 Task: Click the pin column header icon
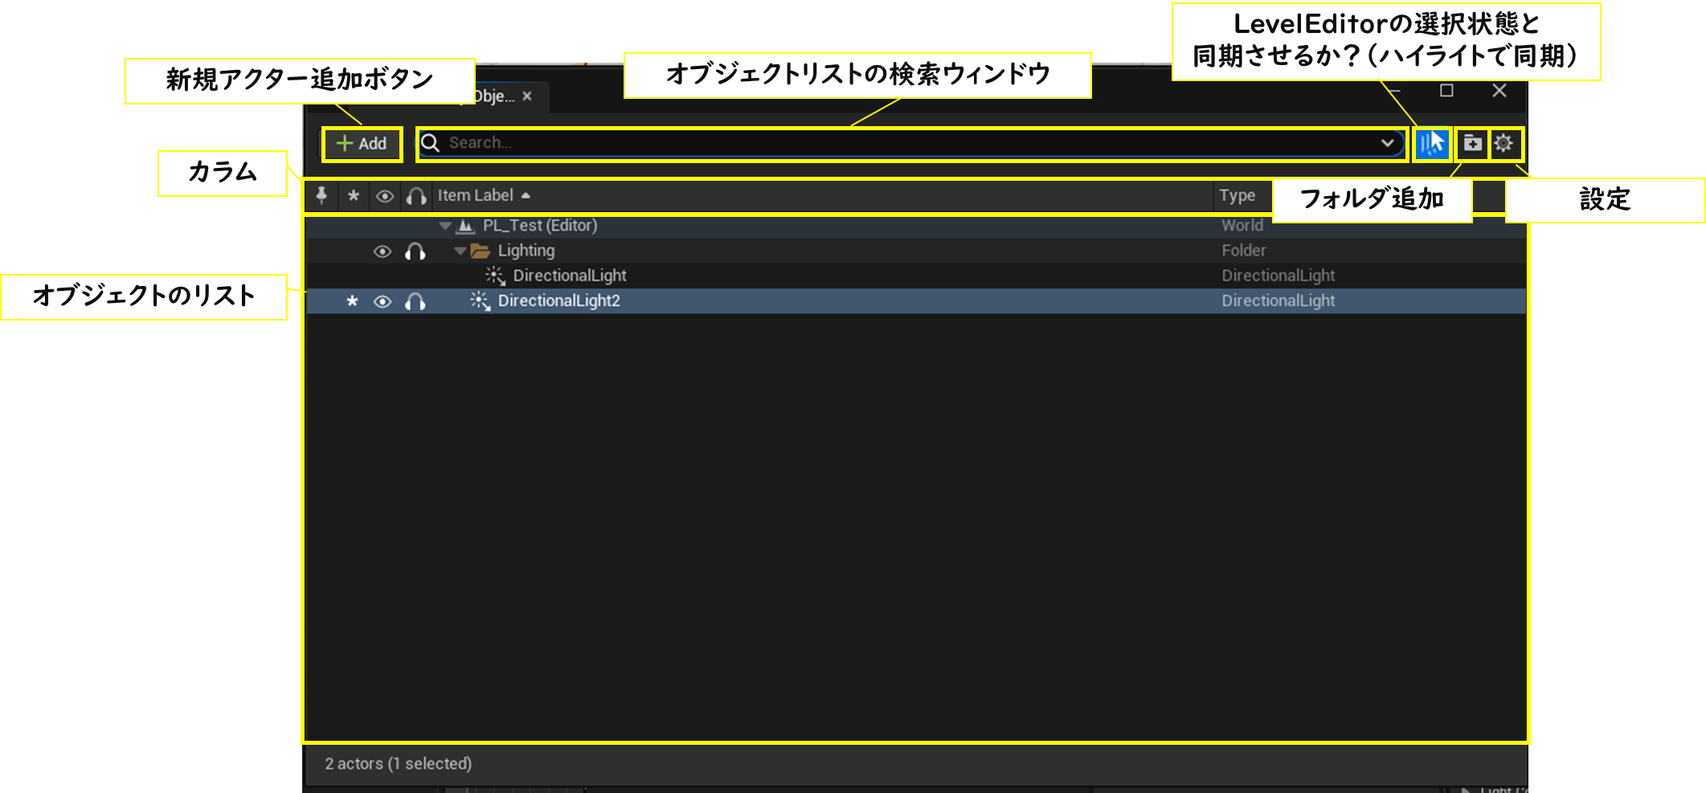321,196
